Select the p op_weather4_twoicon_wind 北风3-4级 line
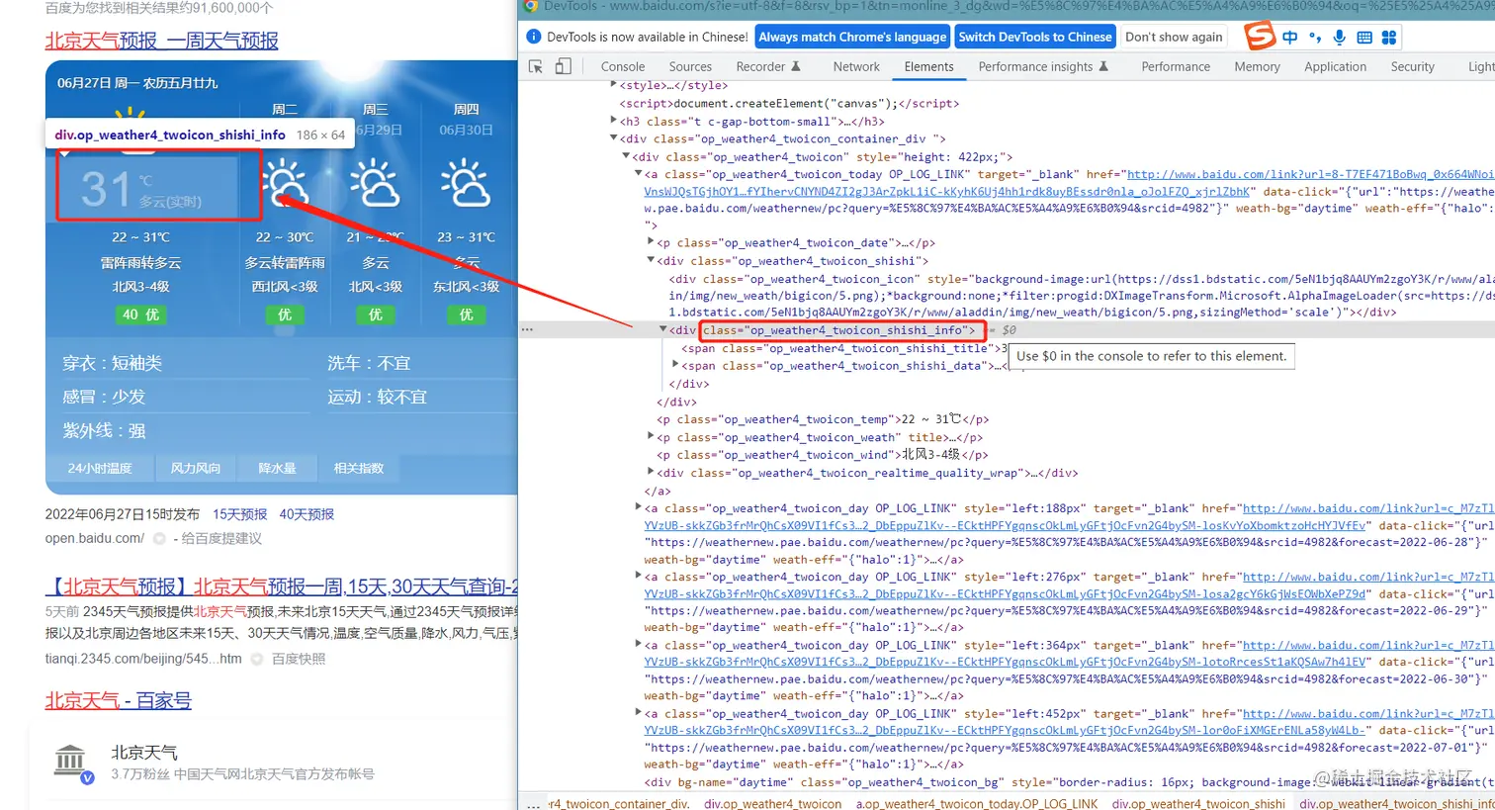Viewport: 1495px width, 810px height. (823, 455)
